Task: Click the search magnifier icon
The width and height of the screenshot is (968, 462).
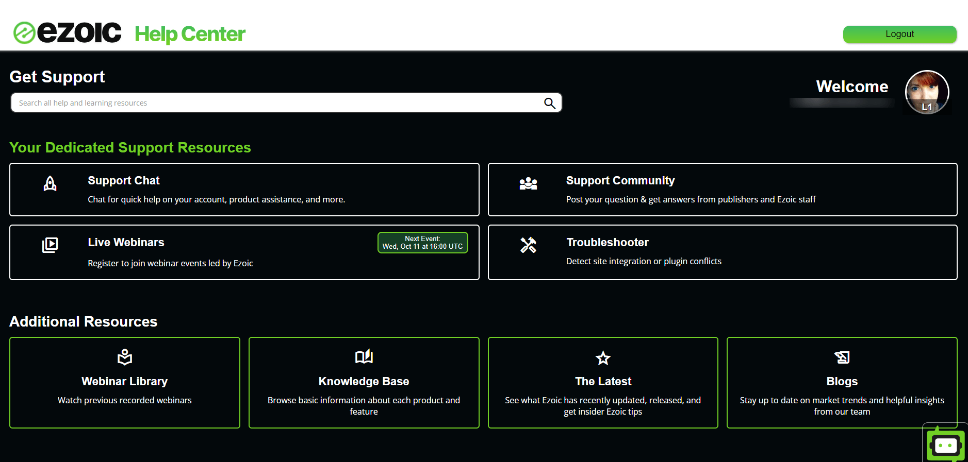Action: [550, 103]
